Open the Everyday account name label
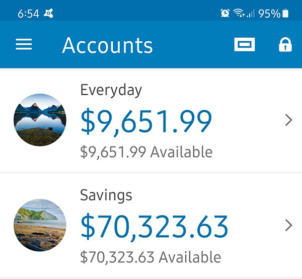Viewport: 302px width, 279px height. point(111,90)
